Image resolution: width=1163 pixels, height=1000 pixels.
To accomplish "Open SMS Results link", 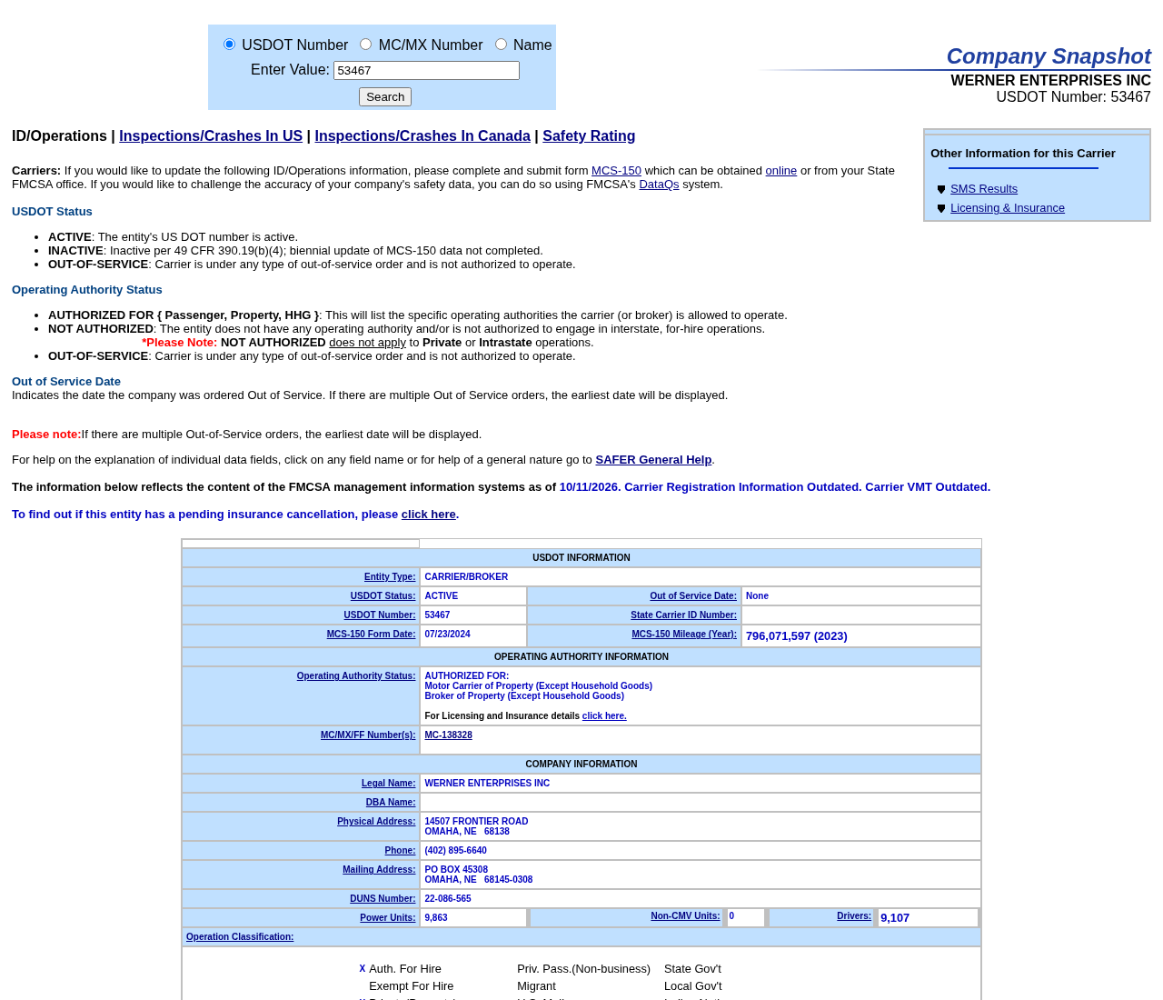I will click(x=984, y=189).
